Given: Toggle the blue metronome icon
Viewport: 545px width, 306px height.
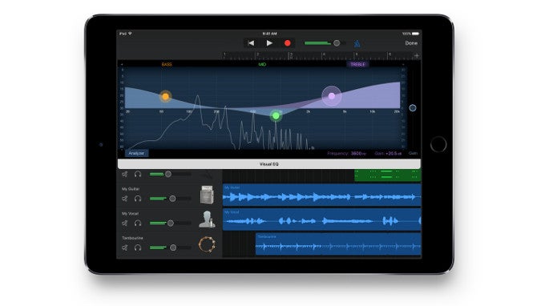Looking at the screenshot, I should point(357,43).
